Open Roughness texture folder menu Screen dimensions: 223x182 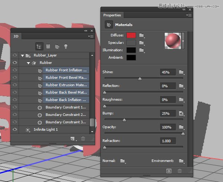(x=181, y=100)
